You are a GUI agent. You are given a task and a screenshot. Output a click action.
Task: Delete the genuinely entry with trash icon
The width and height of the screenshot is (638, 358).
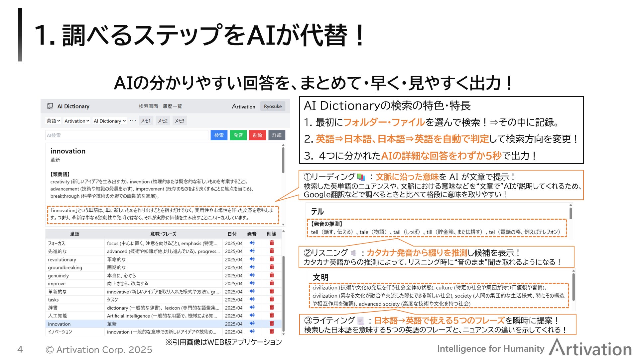pos(272,275)
